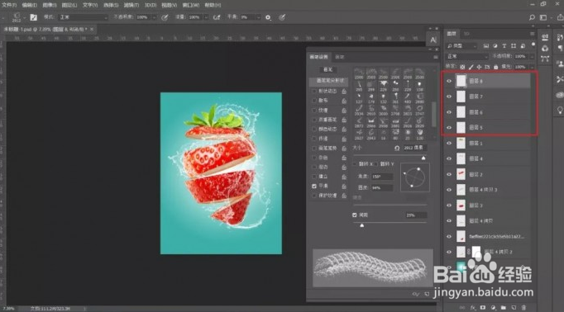This screenshot has height=312, width=564.
Task: Open layer filter kind dropdown
Action: pos(461,46)
